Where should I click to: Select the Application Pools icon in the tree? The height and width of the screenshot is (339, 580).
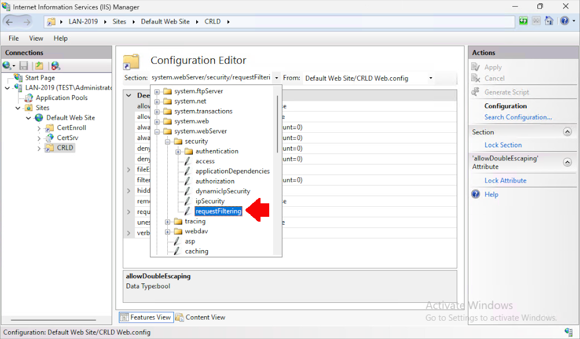29,98
